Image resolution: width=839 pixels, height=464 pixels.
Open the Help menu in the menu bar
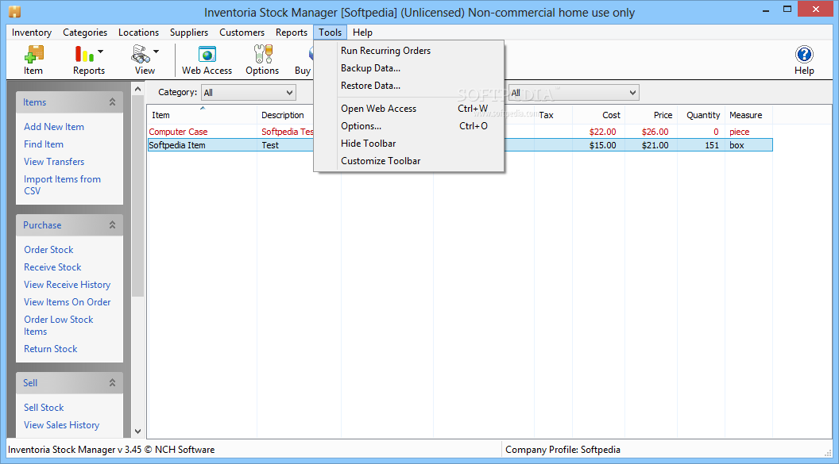coord(362,33)
